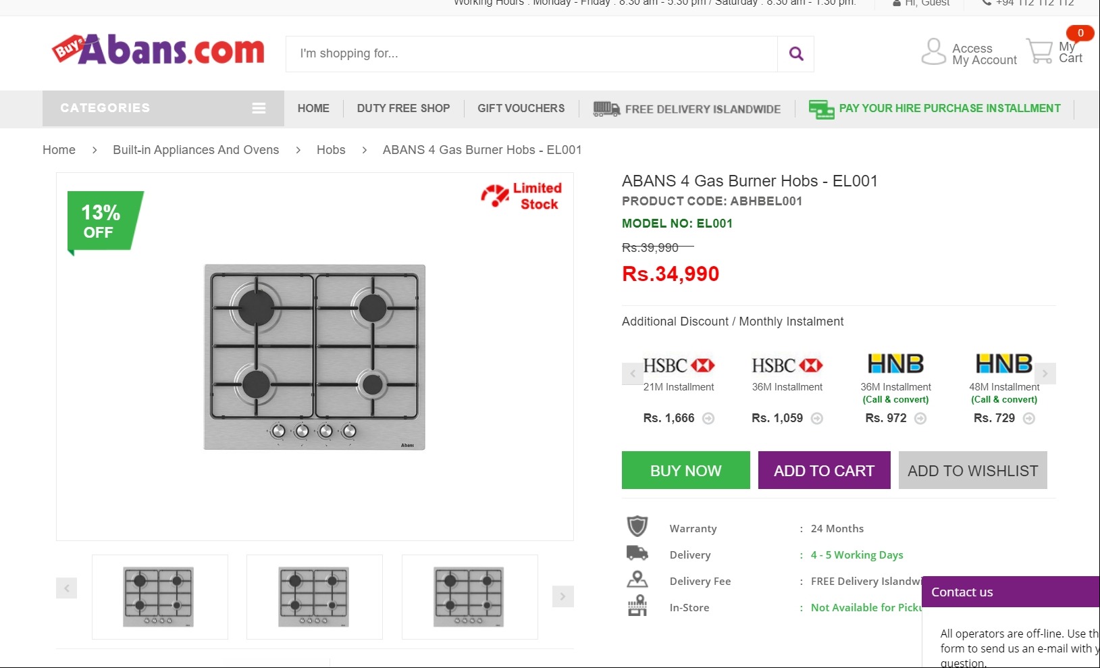Click the free delivery truck icon

point(606,109)
